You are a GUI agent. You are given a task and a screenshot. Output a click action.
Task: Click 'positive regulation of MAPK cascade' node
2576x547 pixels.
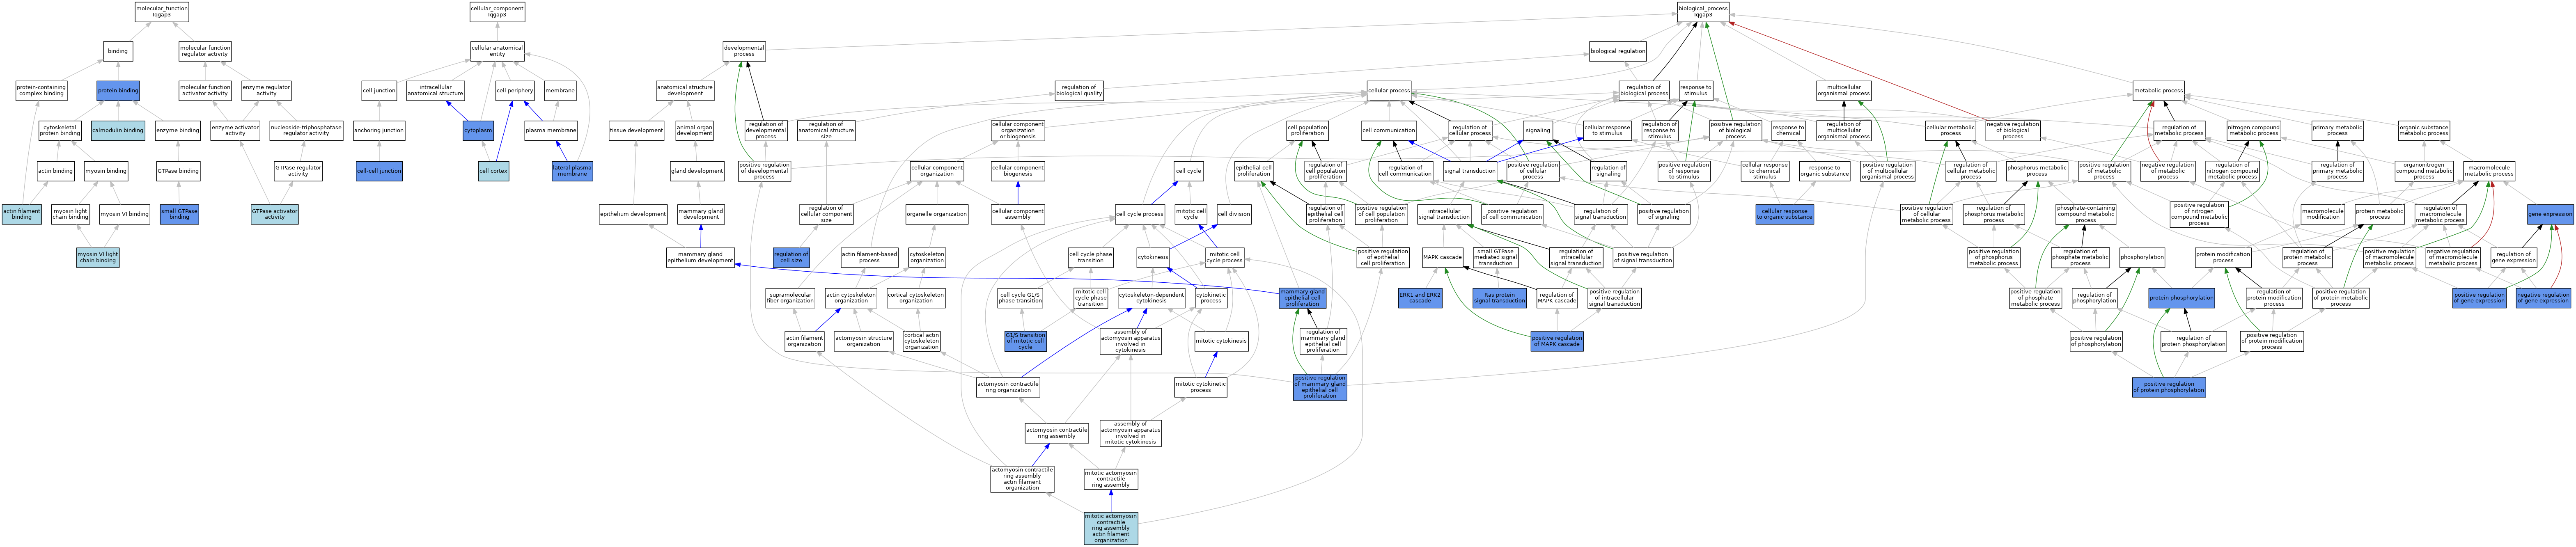[x=1557, y=341]
